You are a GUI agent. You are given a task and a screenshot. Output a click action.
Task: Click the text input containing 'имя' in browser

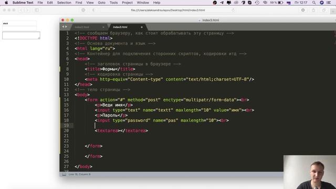(19, 23)
